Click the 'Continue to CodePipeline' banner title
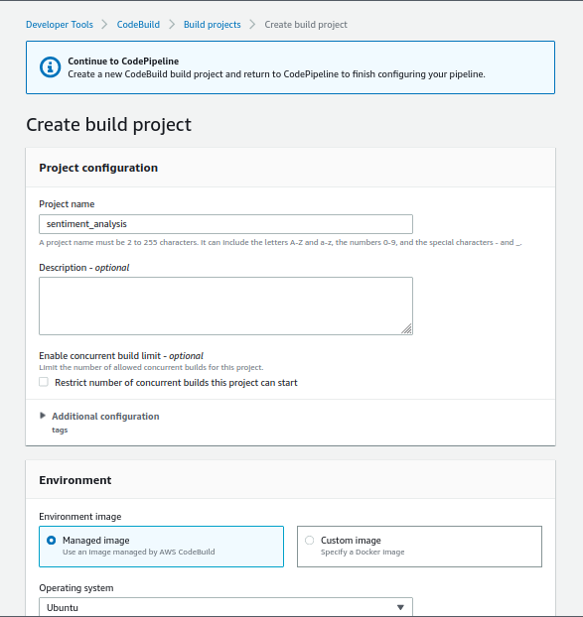The width and height of the screenshot is (583, 617). (x=123, y=61)
